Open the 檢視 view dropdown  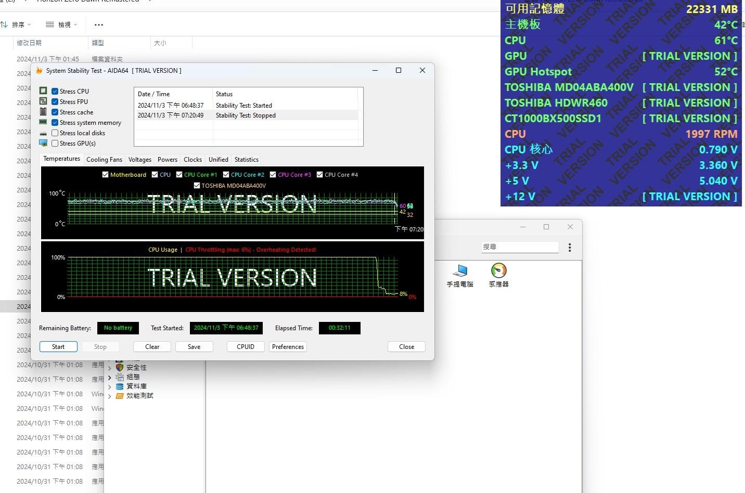tap(61, 24)
